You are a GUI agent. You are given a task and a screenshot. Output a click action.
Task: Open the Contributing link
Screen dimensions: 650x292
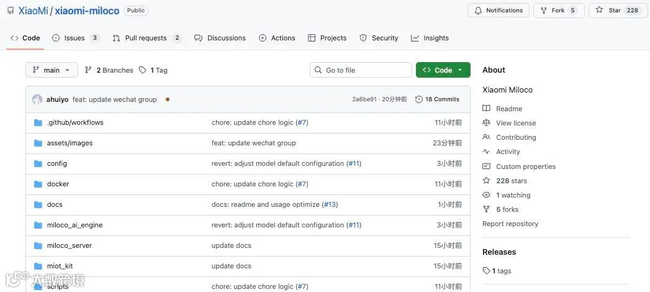click(510, 137)
